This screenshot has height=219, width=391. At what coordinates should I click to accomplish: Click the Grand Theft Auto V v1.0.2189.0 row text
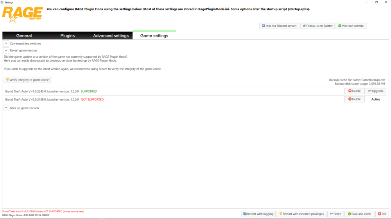[x=42, y=99]
